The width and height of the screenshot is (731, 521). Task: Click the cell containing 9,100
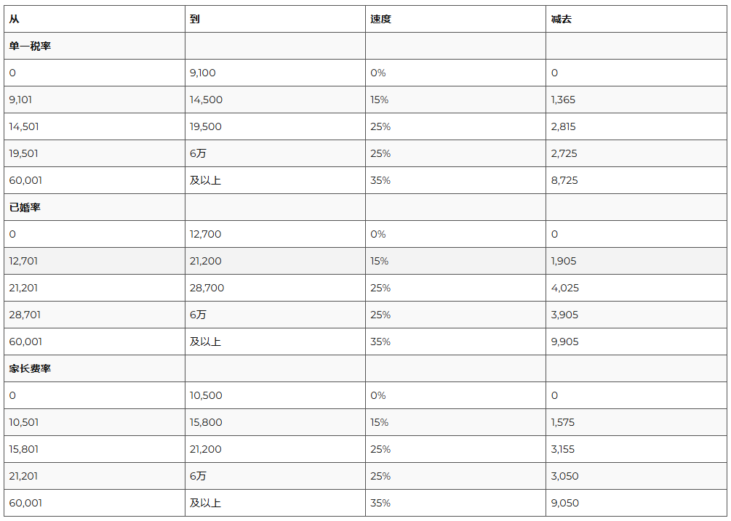click(203, 73)
